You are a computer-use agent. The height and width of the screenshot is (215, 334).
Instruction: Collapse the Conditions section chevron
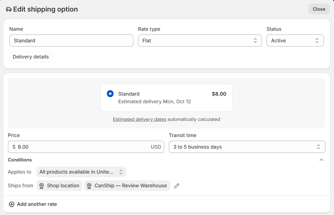(x=321, y=160)
